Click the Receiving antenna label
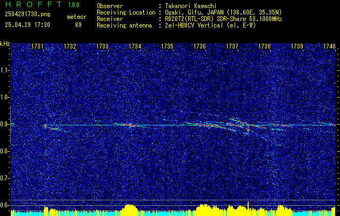 (x=124, y=25)
